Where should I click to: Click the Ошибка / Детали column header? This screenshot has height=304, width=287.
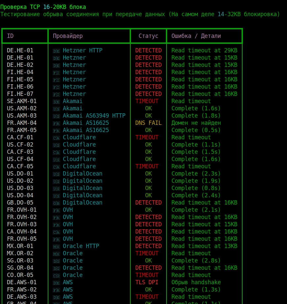tap(196, 36)
